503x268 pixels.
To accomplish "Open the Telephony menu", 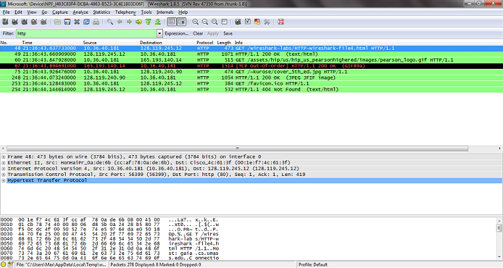I will point(125,12).
